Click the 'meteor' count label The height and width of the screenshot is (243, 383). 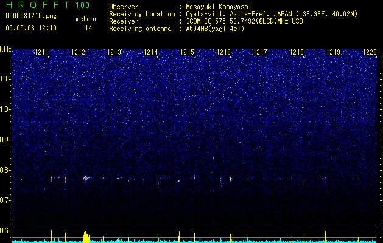point(86,19)
